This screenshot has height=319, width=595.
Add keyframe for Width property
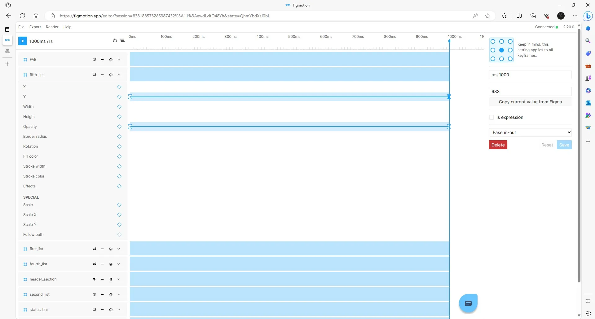point(119,107)
